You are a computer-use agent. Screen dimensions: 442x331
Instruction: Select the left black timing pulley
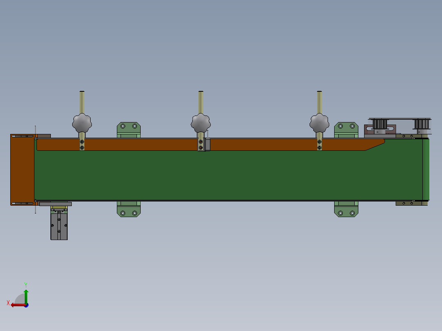tap(380, 124)
